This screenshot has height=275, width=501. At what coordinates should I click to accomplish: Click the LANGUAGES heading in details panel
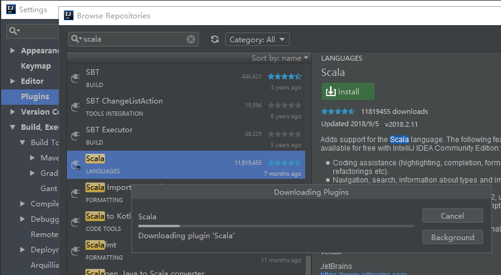pos(341,58)
